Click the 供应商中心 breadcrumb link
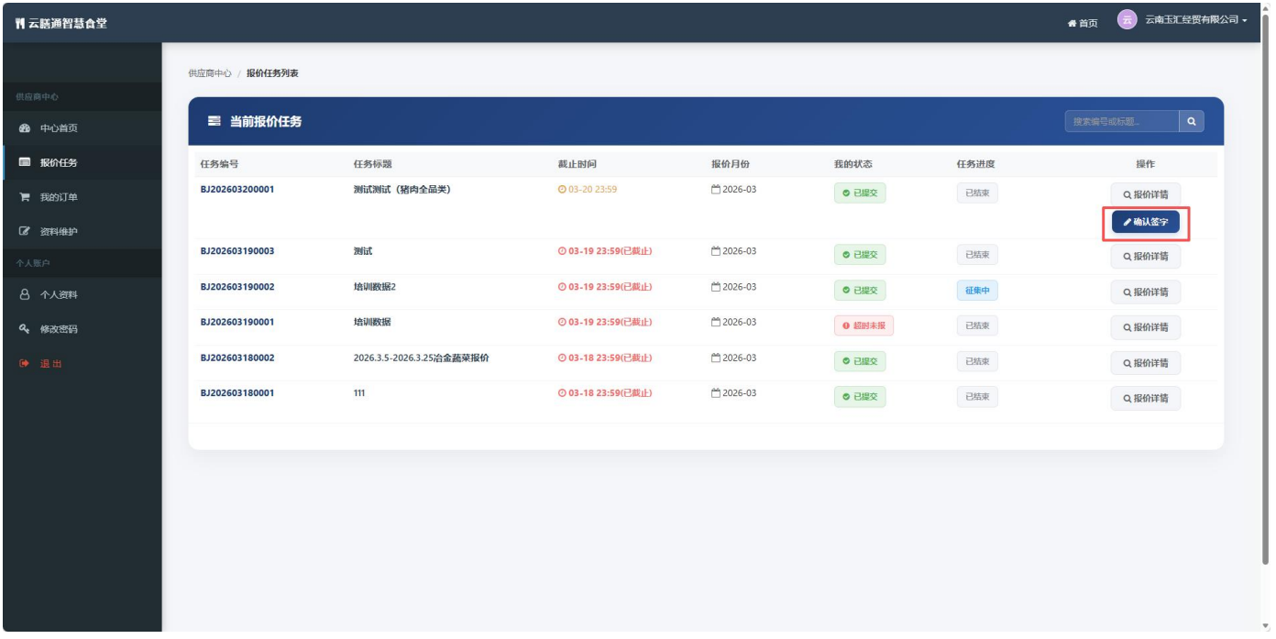 [x=209, y=73]
